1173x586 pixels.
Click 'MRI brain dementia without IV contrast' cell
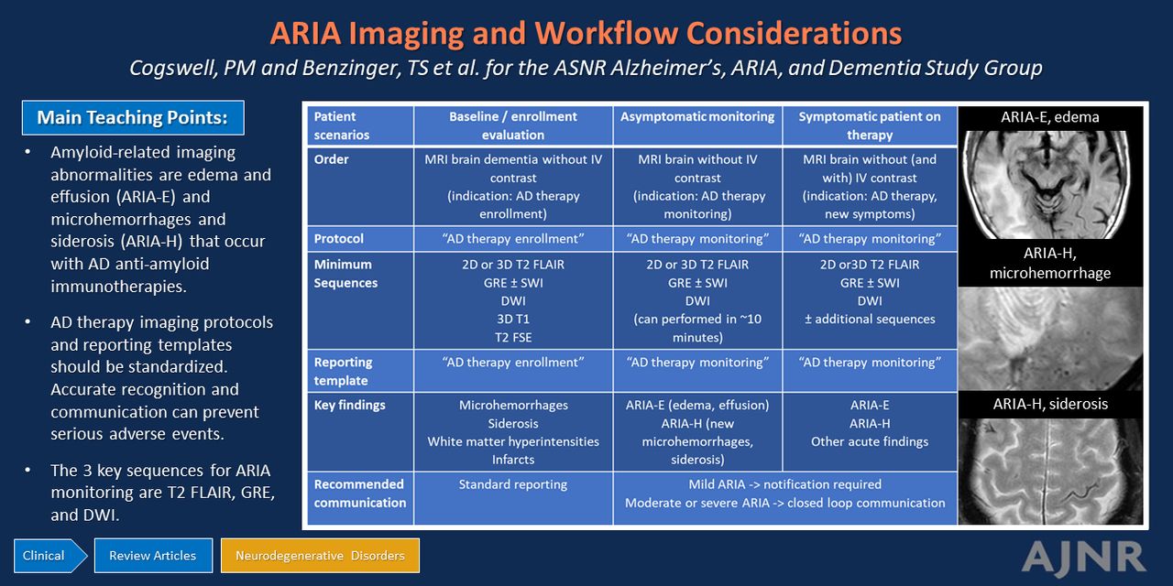[513, 186]
